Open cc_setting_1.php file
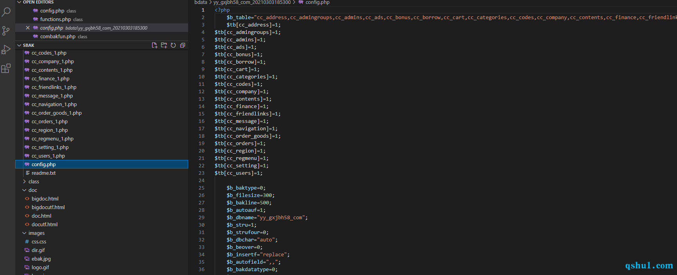 102,147
